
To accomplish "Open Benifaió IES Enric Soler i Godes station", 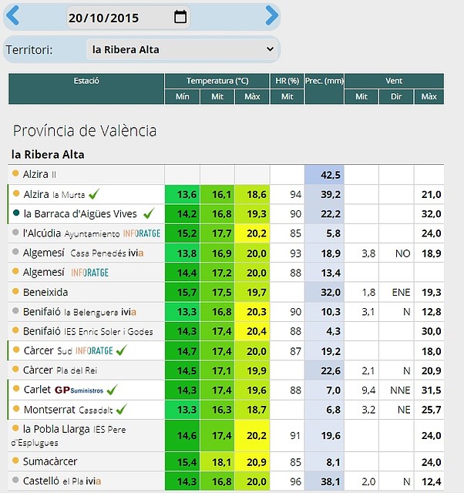I will point(88,331).
